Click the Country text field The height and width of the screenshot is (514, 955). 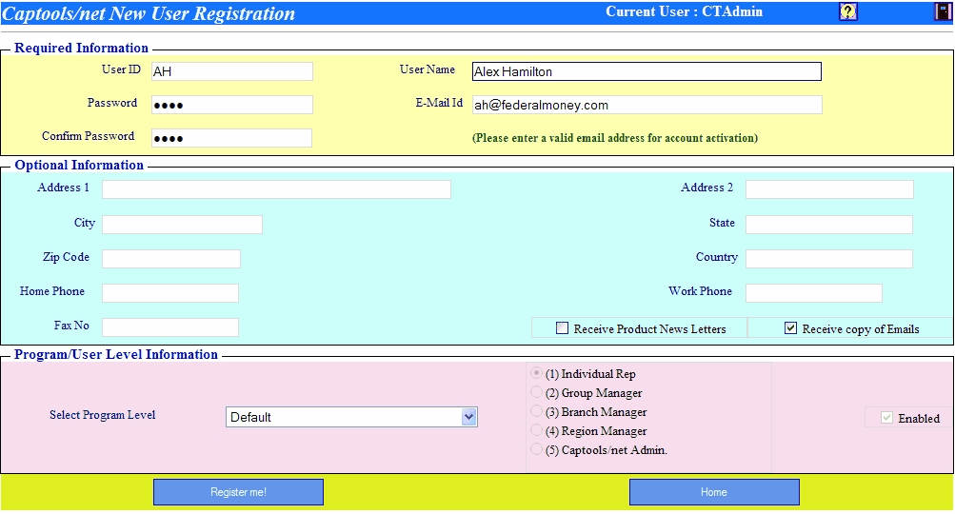(828, 259)
